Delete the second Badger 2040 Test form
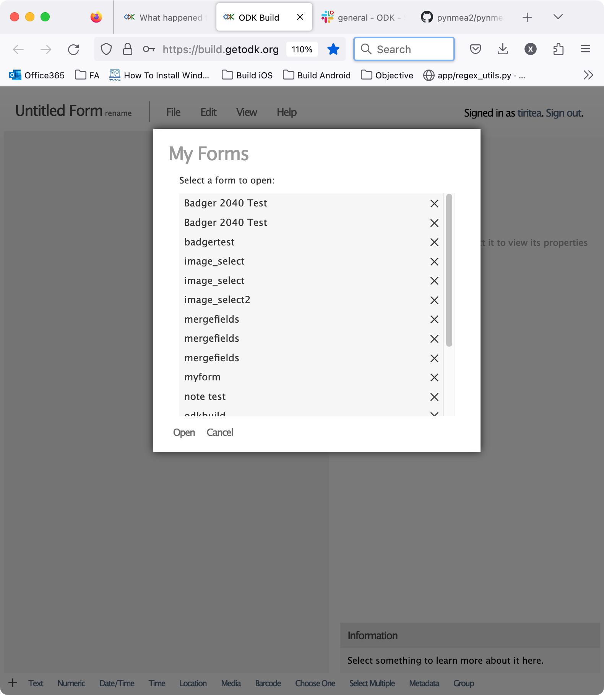This screenshot has width=604, height=695. (434, 223)
